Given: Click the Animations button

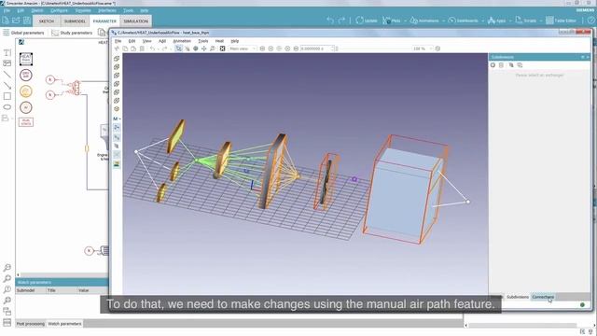Looking at the screenshot, I should (424, 21).
